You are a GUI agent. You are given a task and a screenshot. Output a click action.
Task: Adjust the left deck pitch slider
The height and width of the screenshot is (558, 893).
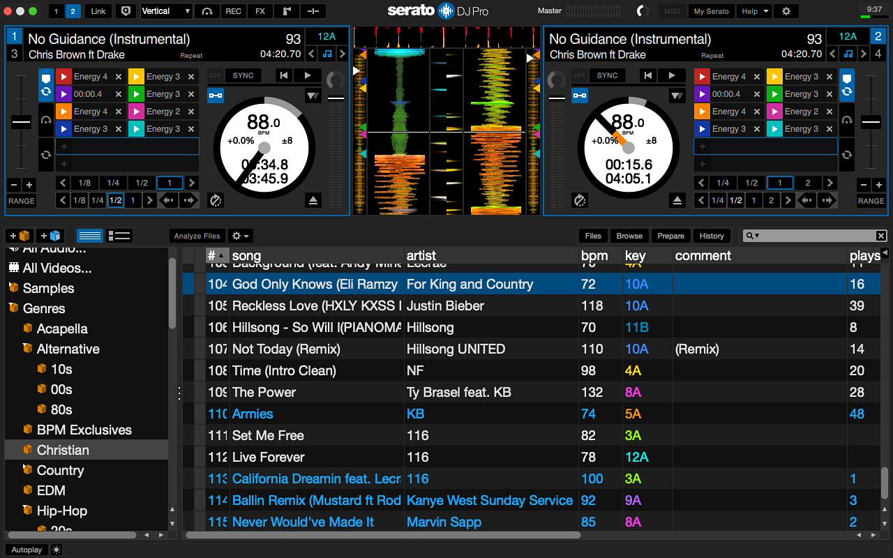[x=21, y=121]
